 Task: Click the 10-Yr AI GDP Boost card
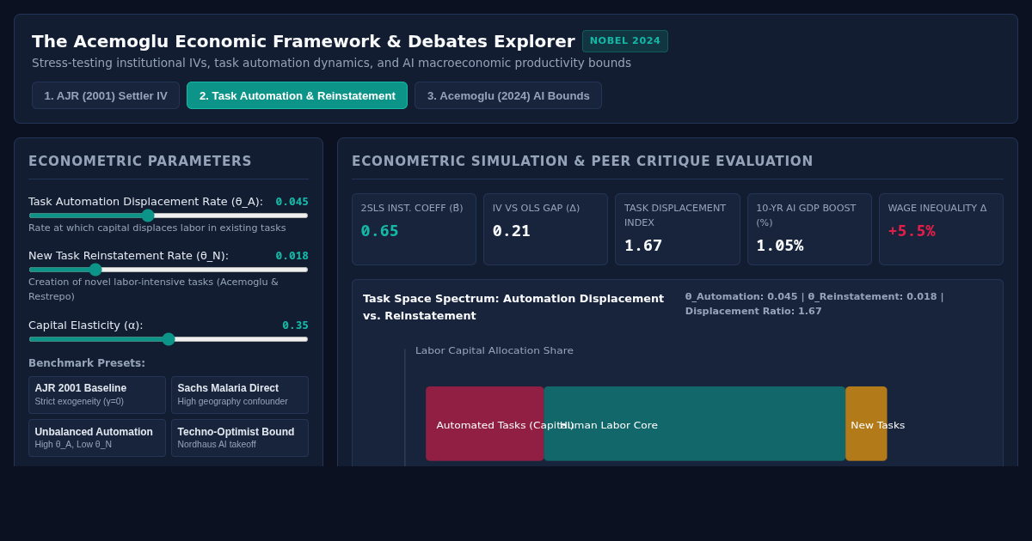click(x=809, y=229)
